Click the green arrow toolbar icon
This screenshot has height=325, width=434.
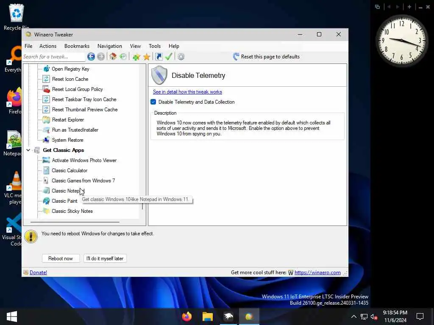(x=123, y=57)
